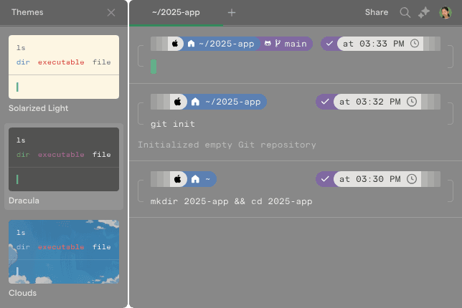This screenshot has height=308, width=462.
Task: Select the Clouds theme preview
Action: pyautogui.click(x=64, y=252)
